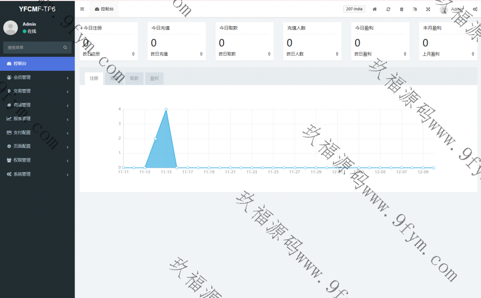Open settings via the gears icon at top right
The image size is (481, 298).
click(x=475, y=9)
